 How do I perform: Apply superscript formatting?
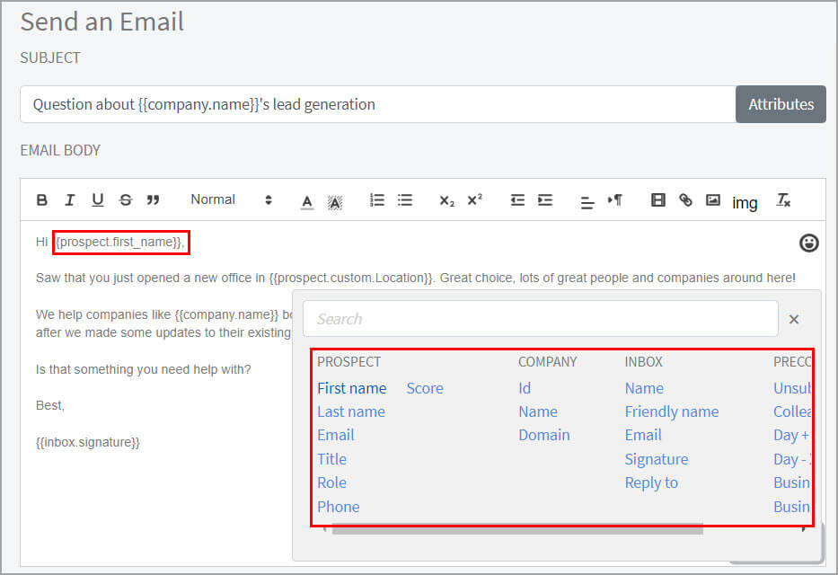(474, 200)
